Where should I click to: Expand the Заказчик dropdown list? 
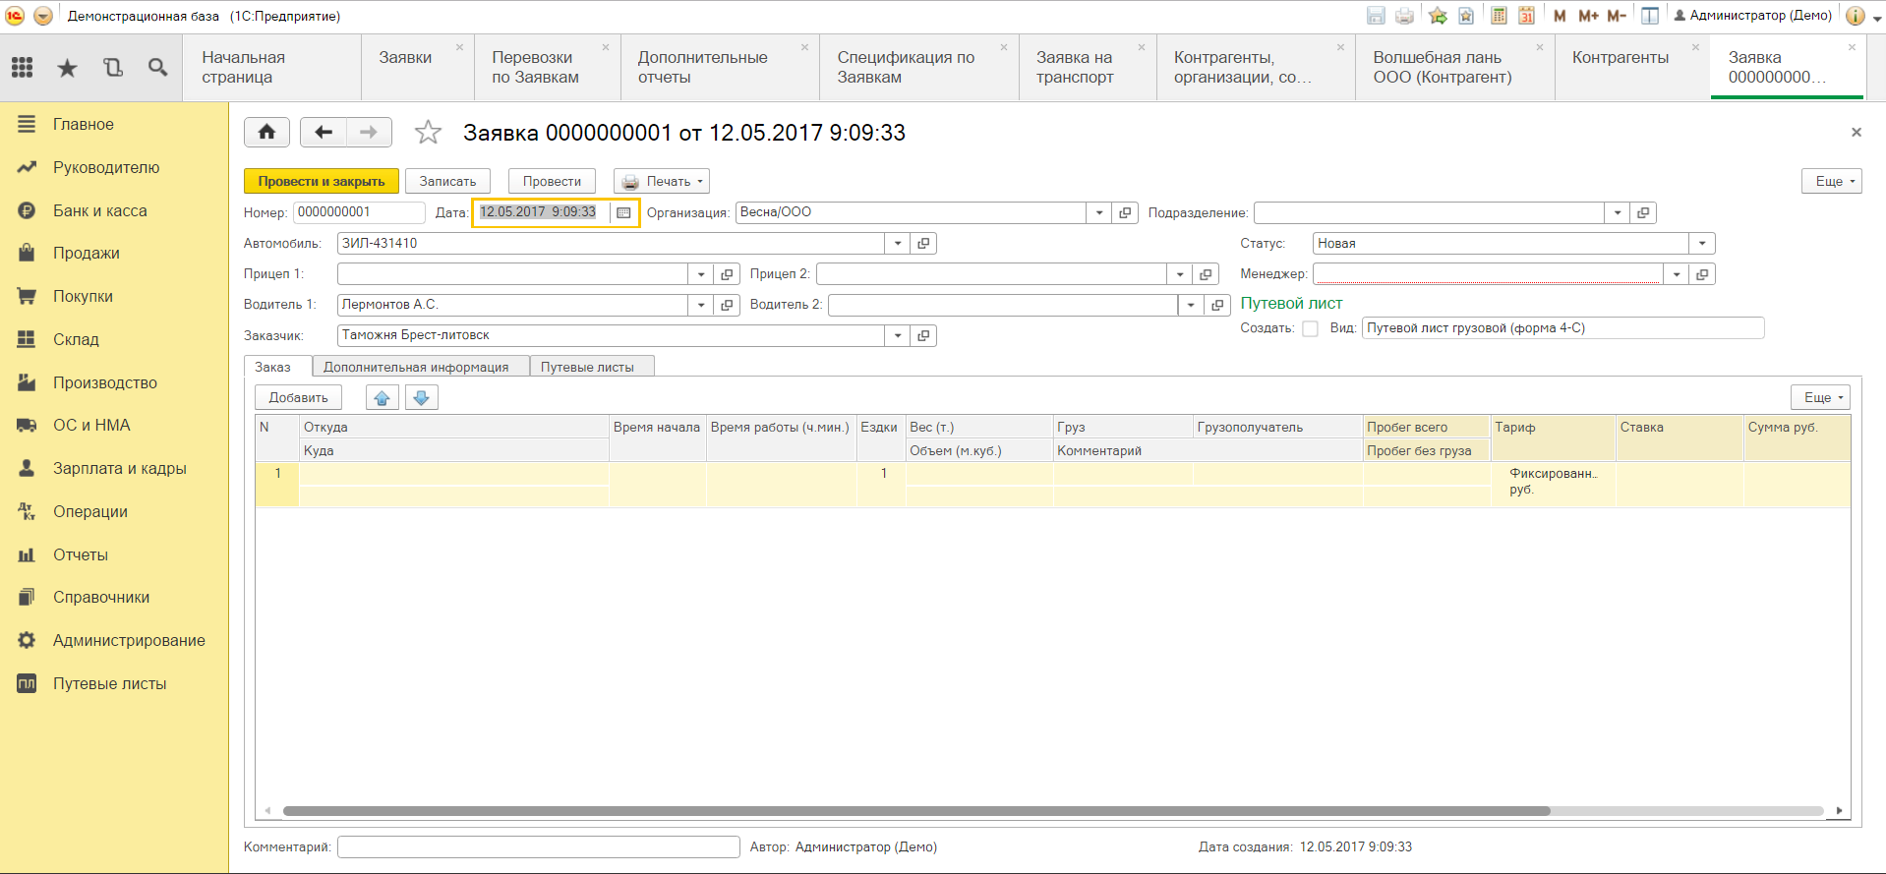click(897, 336)
